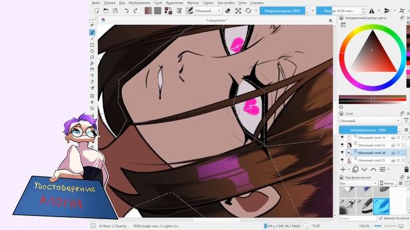
Task: Click the Save document icon
Action: [115, 11]
